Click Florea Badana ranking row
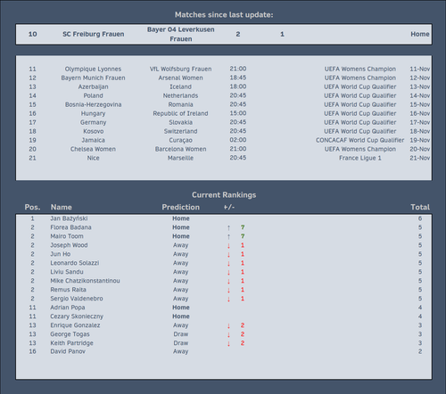The width and height of the screenshot is (446, 394). 223,227
